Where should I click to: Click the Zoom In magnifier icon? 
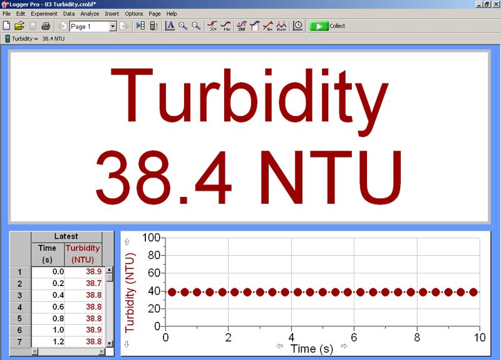[183, 26]
